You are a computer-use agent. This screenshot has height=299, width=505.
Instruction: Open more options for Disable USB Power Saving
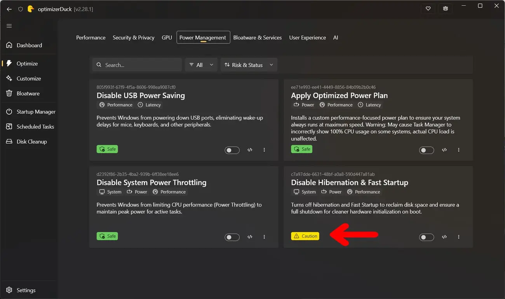[x=264, y=150]
